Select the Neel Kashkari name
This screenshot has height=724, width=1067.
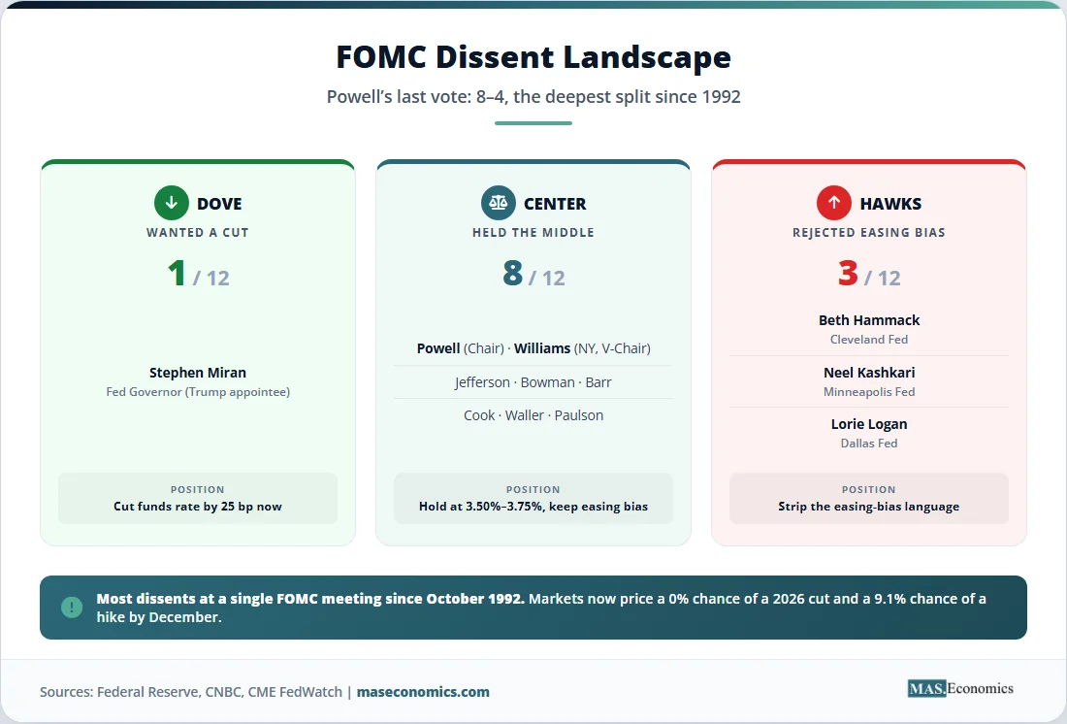pos(869,373)
